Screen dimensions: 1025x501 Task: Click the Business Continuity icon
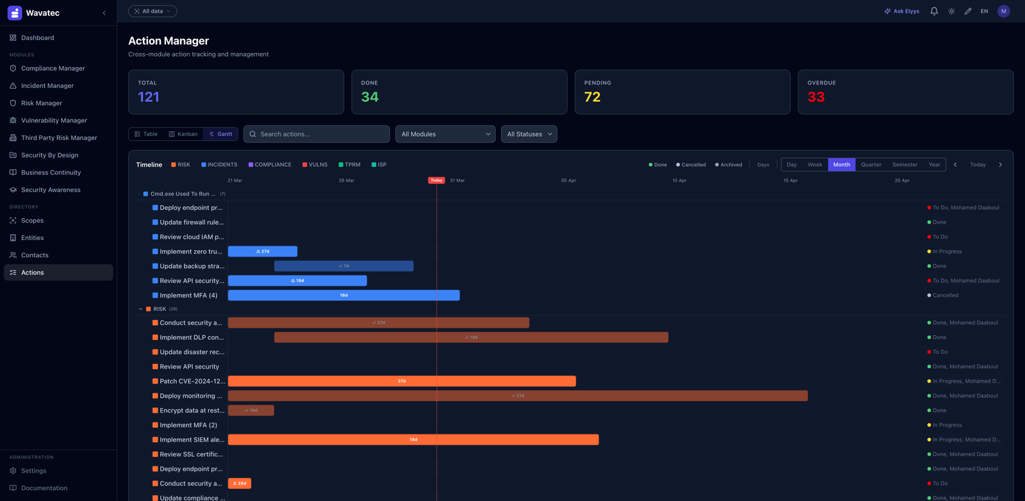[x=13, y=172]
